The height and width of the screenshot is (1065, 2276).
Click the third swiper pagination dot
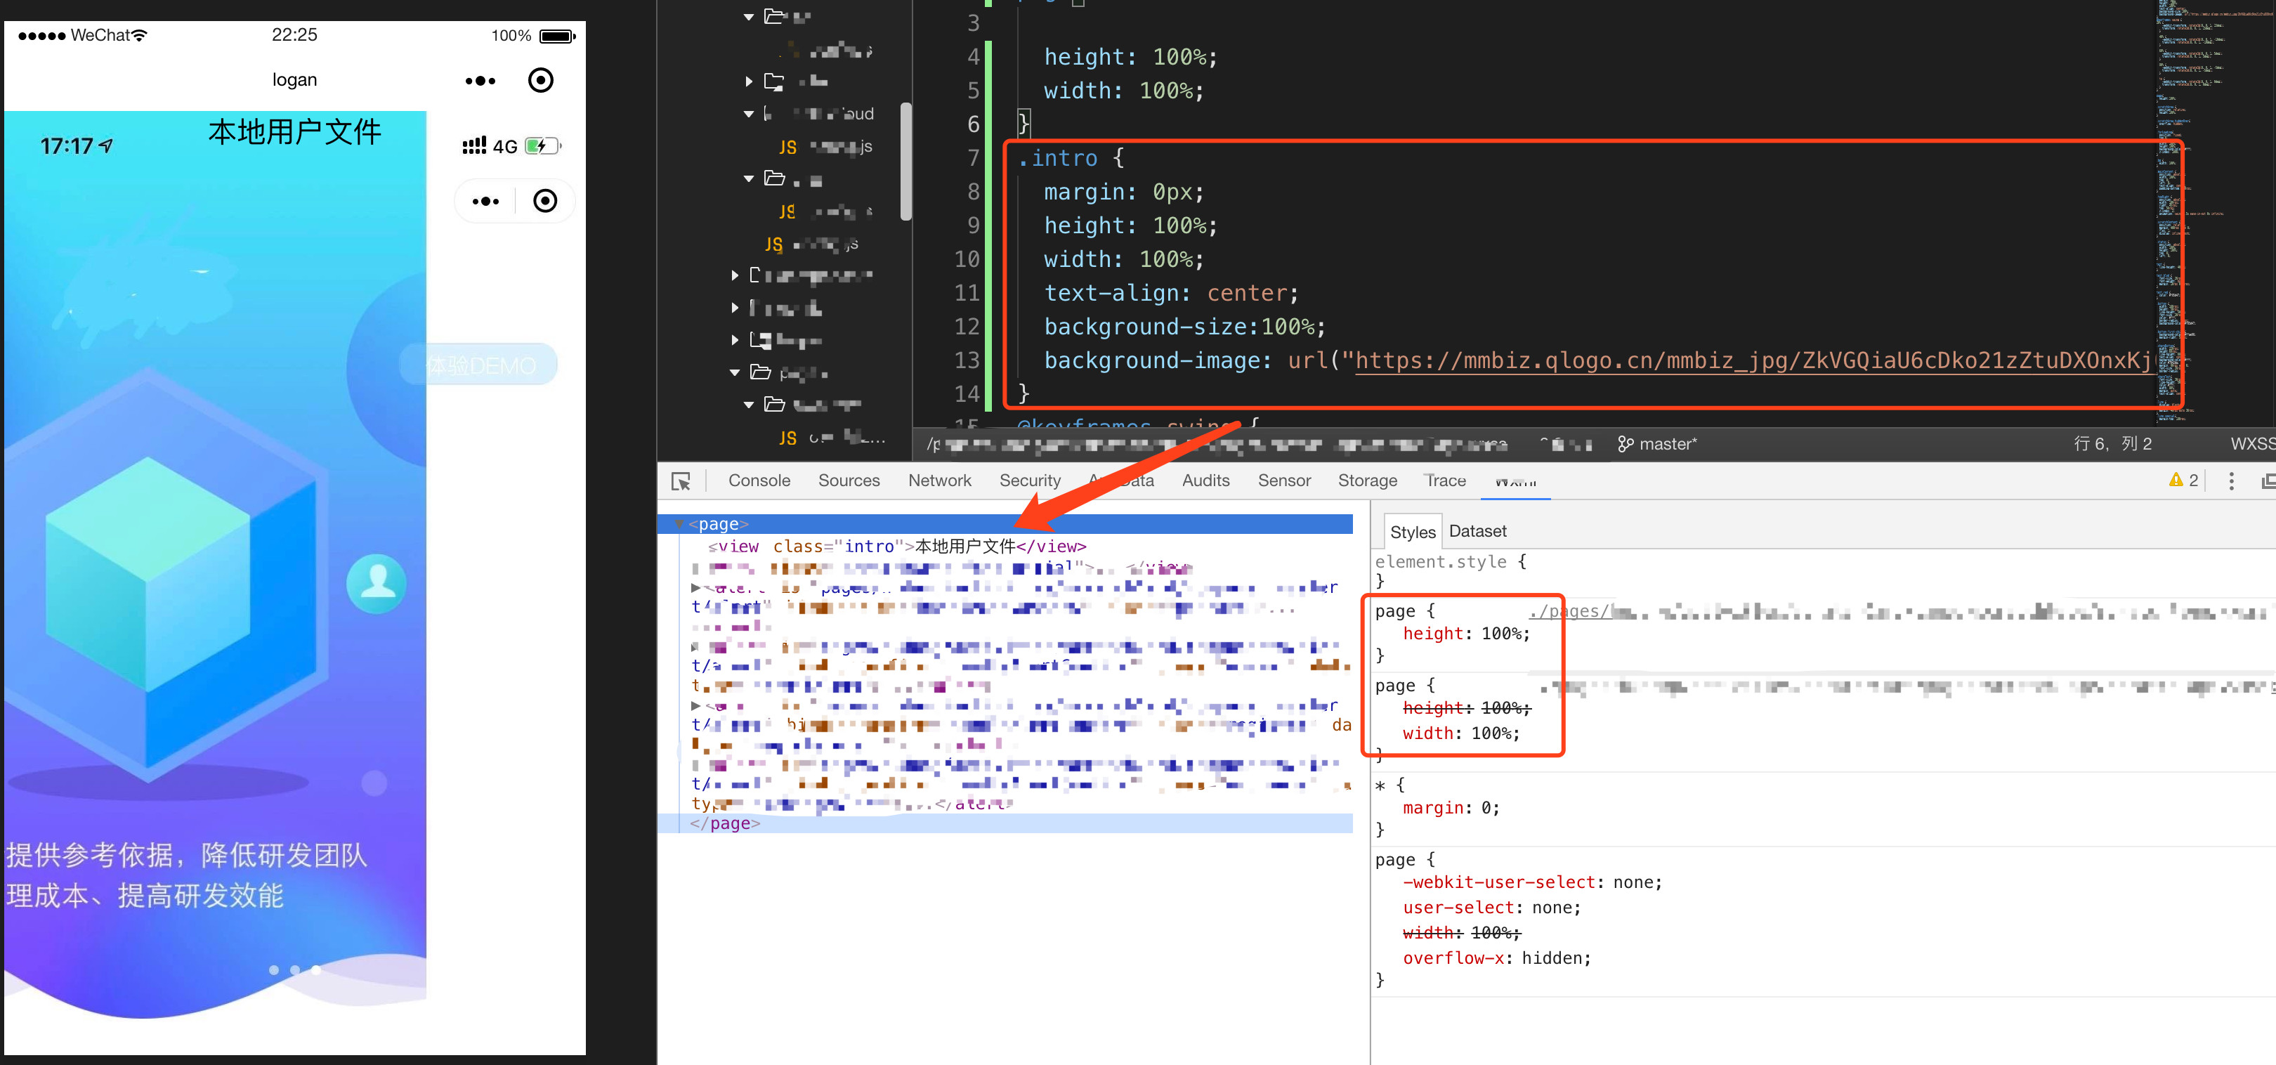316,969
